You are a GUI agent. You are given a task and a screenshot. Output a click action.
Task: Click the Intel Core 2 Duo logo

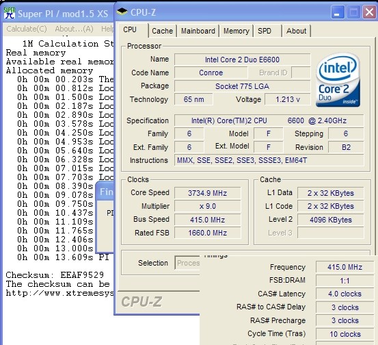click(338, 80)
